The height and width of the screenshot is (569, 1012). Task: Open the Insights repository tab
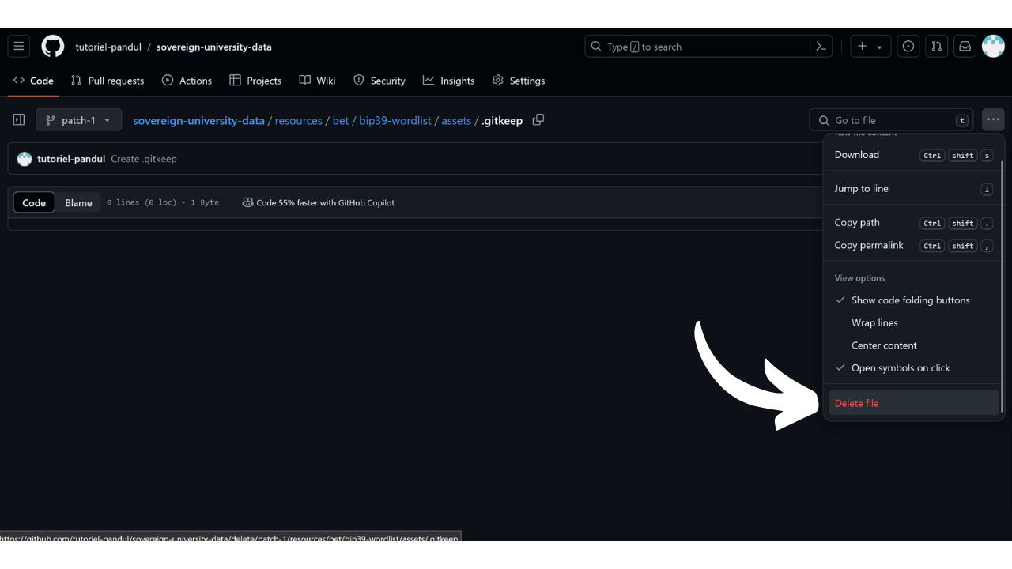[448, 81]
